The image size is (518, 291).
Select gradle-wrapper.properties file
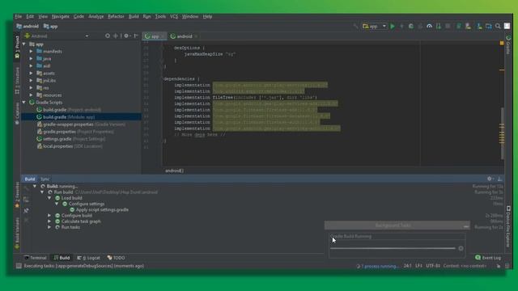click(81, 124)
